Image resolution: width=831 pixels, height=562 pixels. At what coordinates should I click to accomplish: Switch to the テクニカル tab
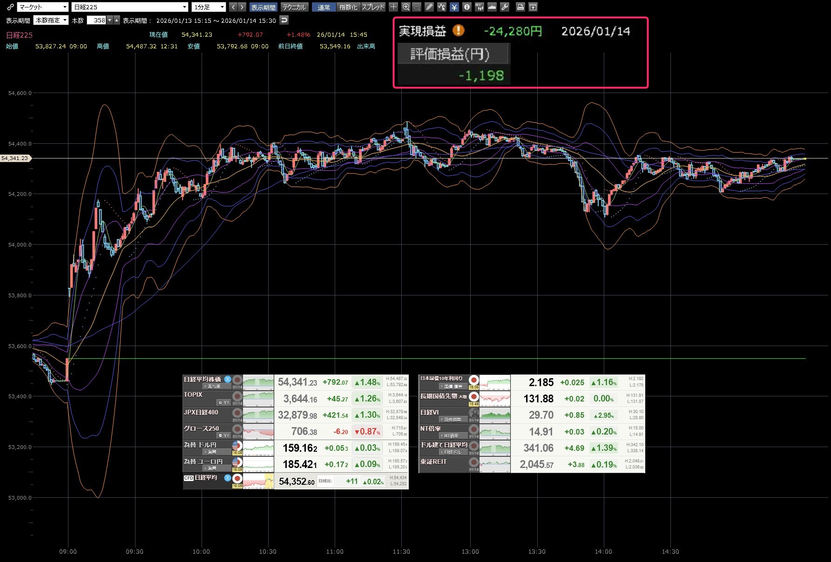[x=294, y=7]
